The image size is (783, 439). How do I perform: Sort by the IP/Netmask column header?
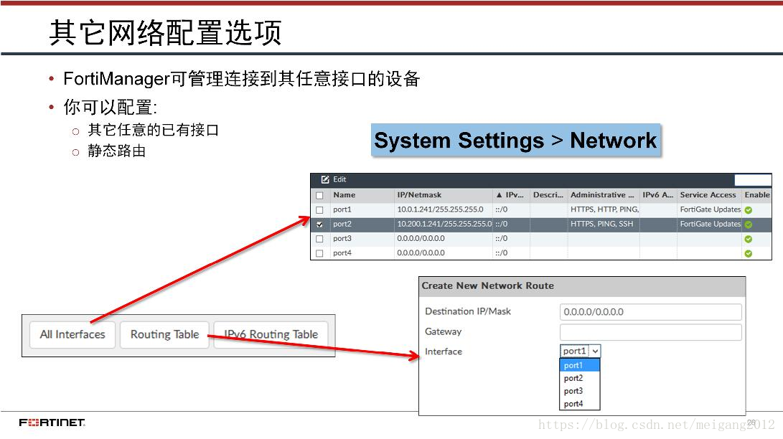coord(419,195)
